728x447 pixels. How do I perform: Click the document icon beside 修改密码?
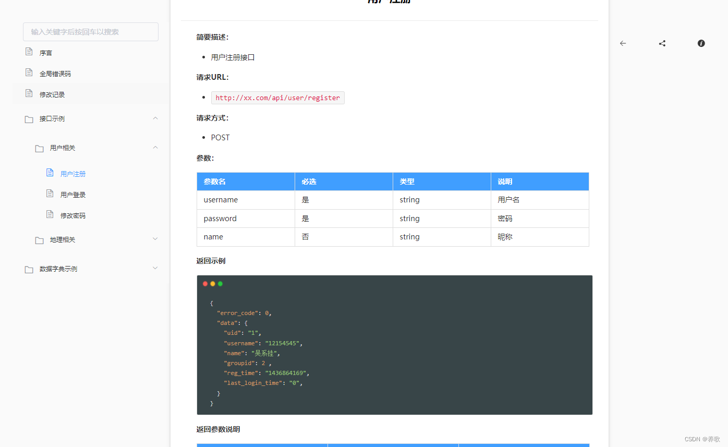[50, 214]
